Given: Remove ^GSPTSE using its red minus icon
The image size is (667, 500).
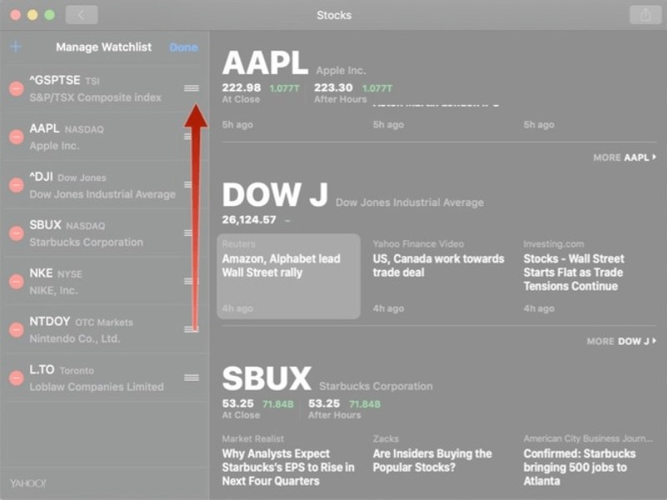Looking at the screenshot, I should pos(16,89).
